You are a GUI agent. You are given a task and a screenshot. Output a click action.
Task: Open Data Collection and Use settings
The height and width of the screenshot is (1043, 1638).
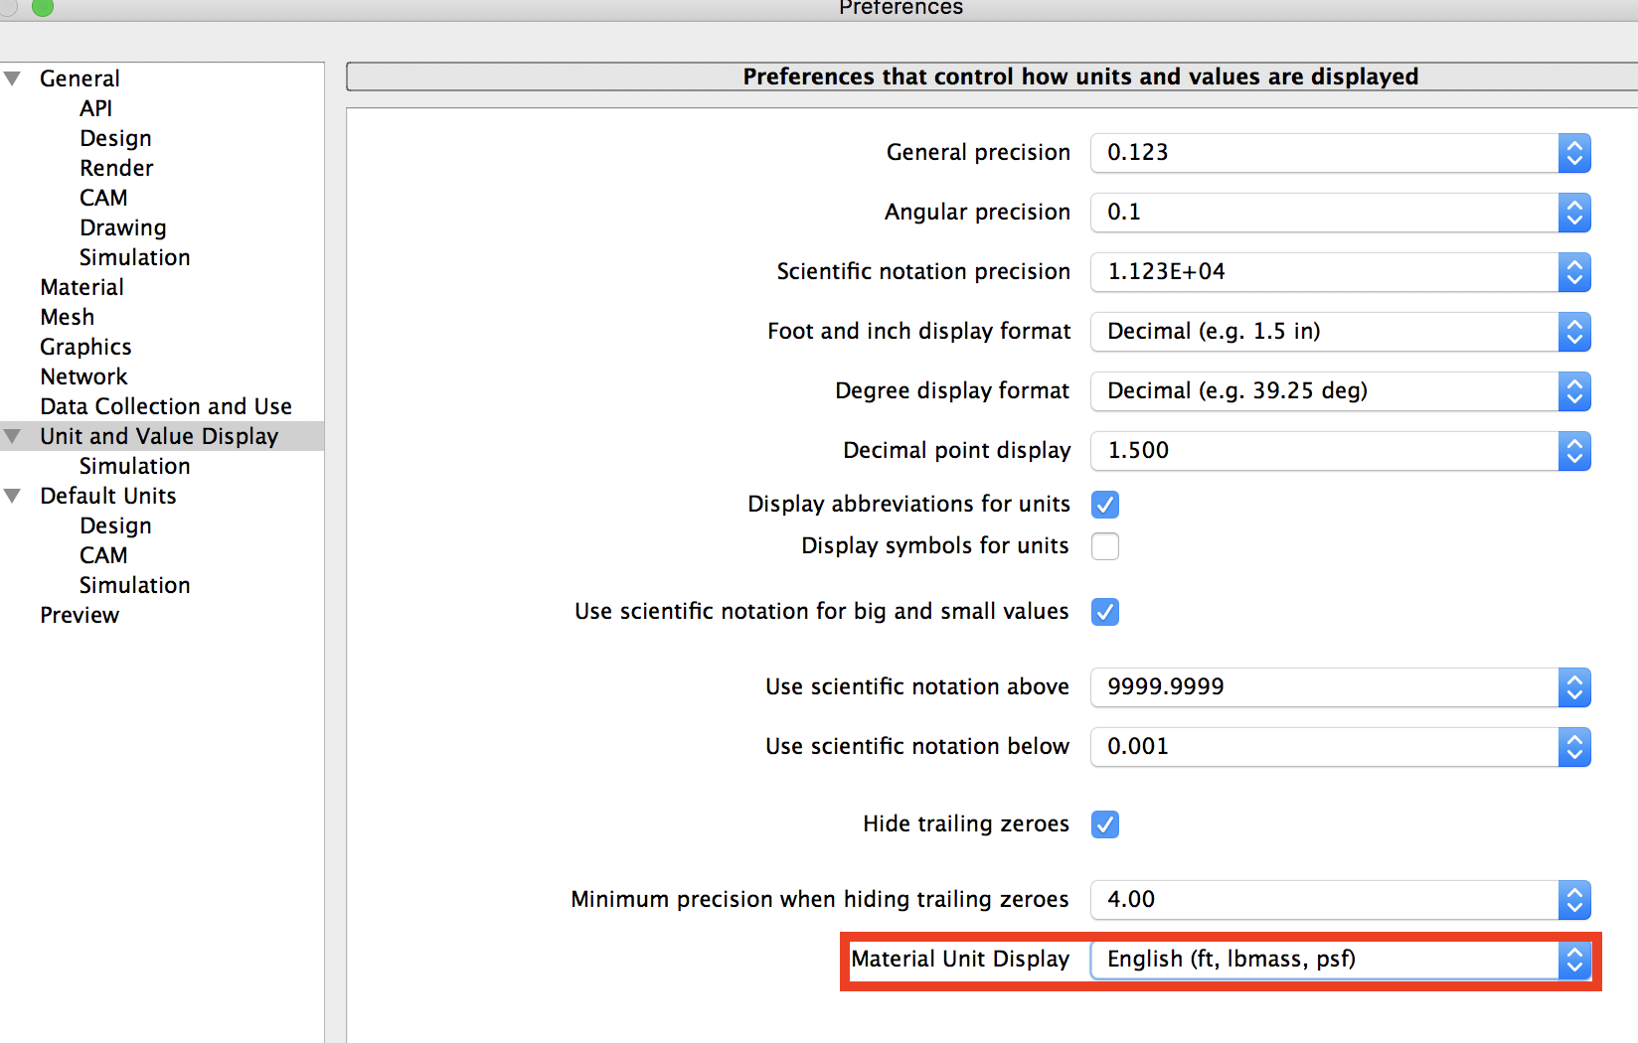coord(166,406)
